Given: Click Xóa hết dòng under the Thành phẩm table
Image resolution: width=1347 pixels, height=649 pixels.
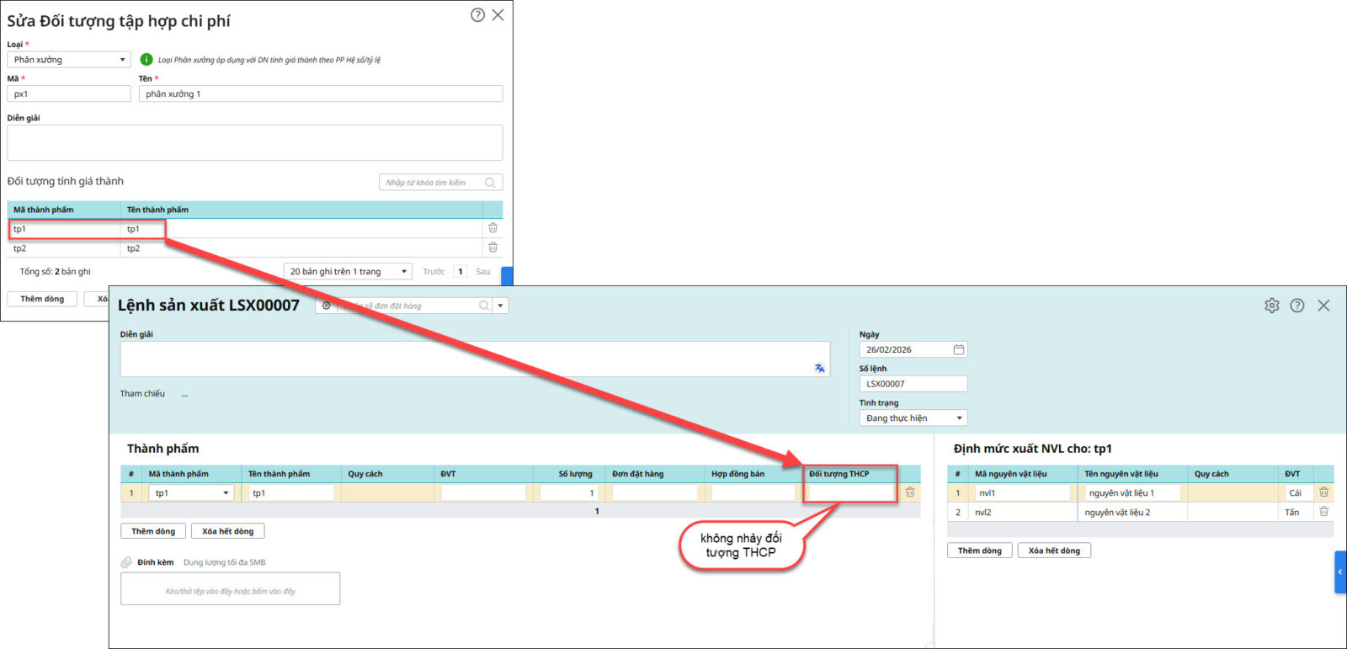Looking at the screenshot, I should [x=228, y=531].
